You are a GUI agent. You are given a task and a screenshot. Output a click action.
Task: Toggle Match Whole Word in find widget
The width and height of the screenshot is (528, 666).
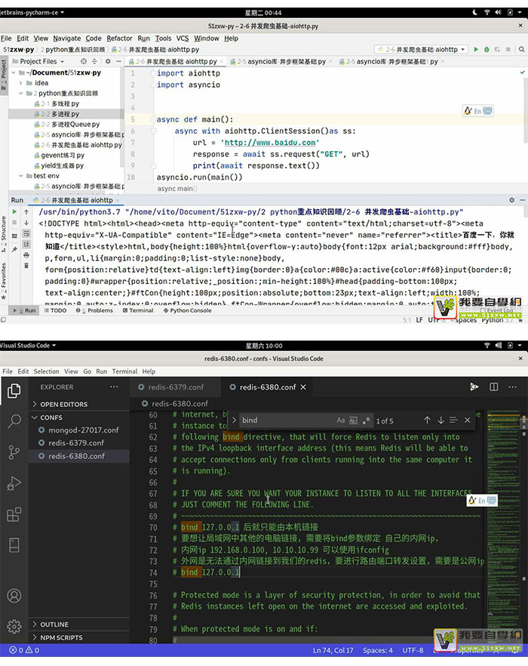(353, 421)
